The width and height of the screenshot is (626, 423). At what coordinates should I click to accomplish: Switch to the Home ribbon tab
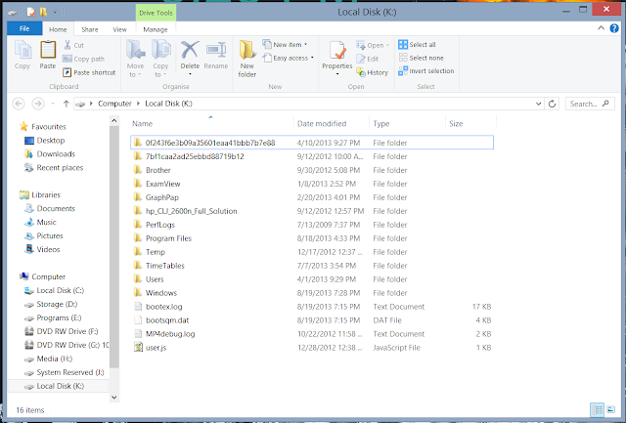[58, 29]
